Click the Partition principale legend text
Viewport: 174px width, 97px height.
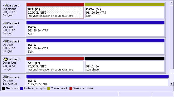[35, 88]
